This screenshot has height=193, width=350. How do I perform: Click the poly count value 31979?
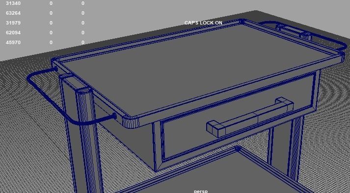(13, 23)
